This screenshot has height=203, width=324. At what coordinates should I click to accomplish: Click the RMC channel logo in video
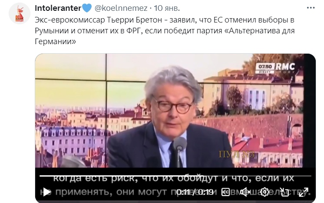pos(285,67)
